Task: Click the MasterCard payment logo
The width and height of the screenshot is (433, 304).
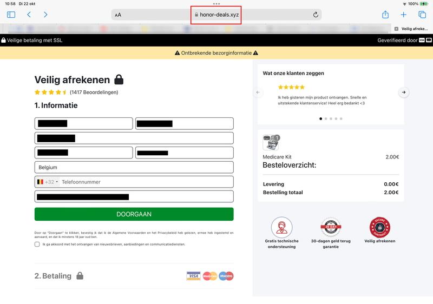Action: 210,276
